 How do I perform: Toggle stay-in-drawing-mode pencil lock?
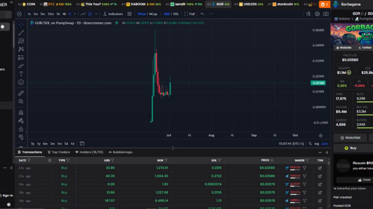pyautogui.click(x=21, y=121)
